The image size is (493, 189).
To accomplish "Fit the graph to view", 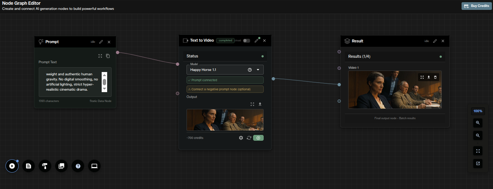I will pyautogui.click(x=478, y=151).
